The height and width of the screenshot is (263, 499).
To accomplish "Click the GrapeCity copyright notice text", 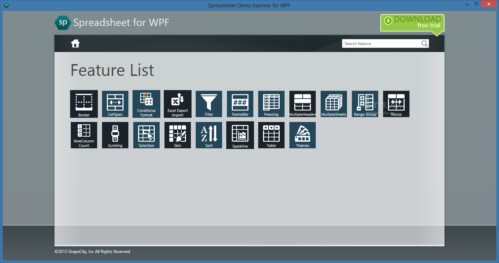I will [x=92, y=252].
